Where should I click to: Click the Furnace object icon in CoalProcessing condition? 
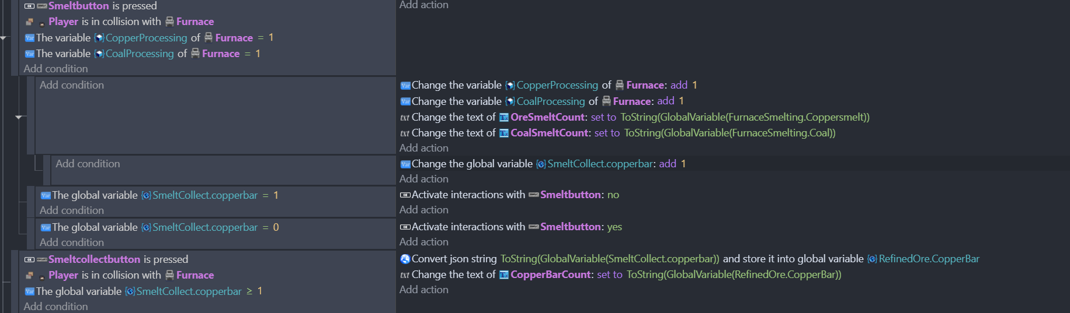tap(196, 53)
